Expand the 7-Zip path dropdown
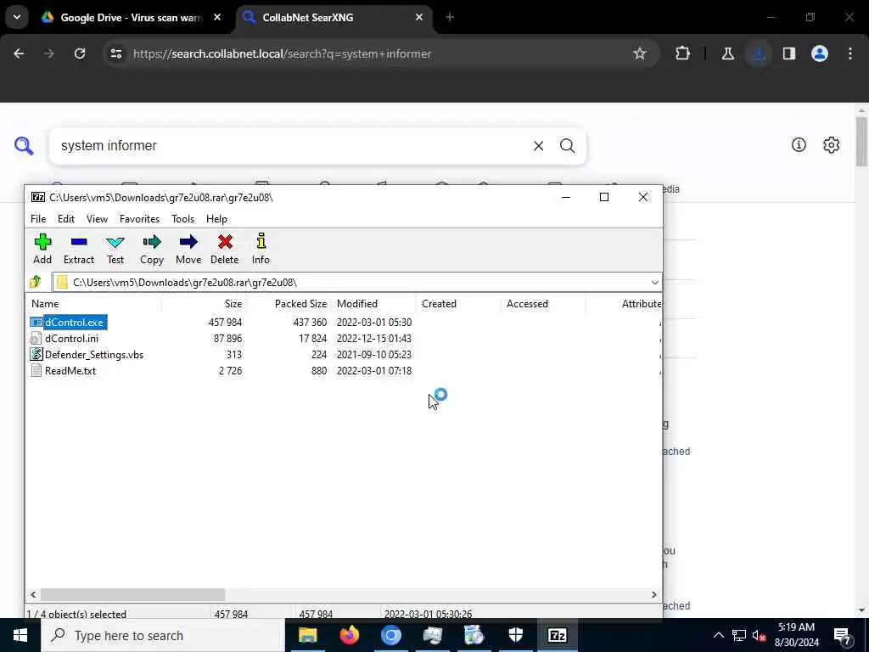869x652 pixels. point(654,282)
